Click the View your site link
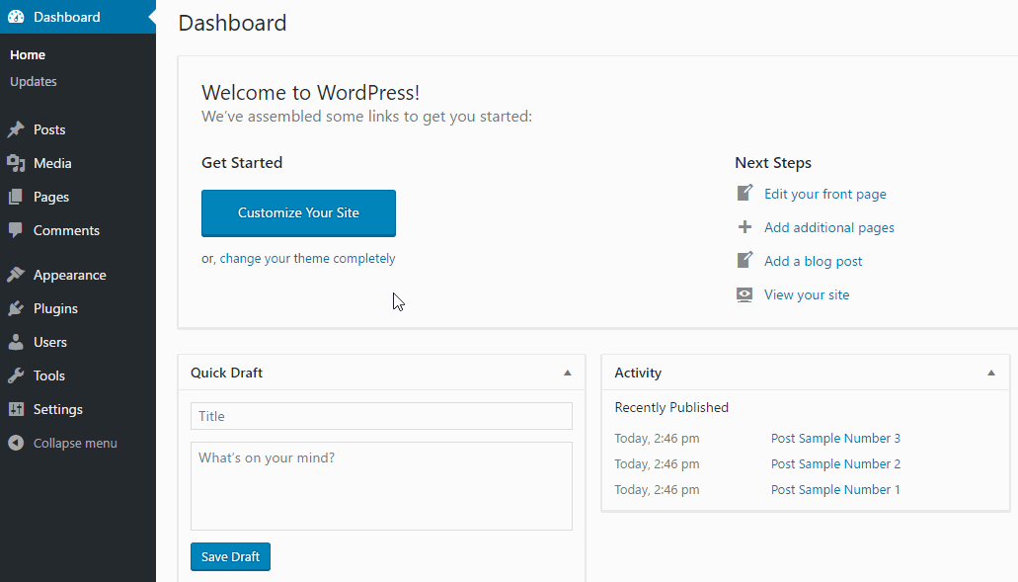Screen dimensions: 1018x582 (x=806, y=294)
